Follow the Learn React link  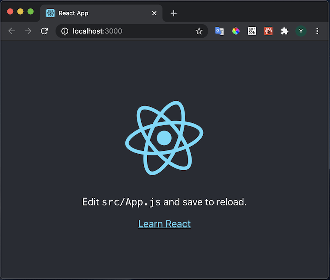pos(165,224)
